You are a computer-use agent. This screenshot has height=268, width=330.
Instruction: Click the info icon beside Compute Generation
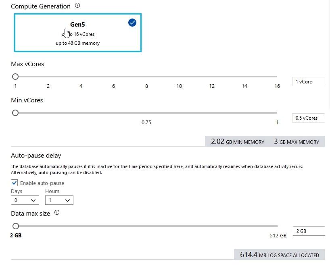pyautogui.click(x=78, y=6)
